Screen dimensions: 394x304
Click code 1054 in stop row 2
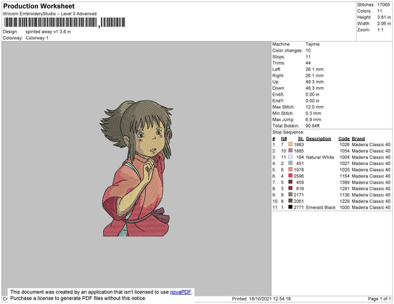[345, 151]
